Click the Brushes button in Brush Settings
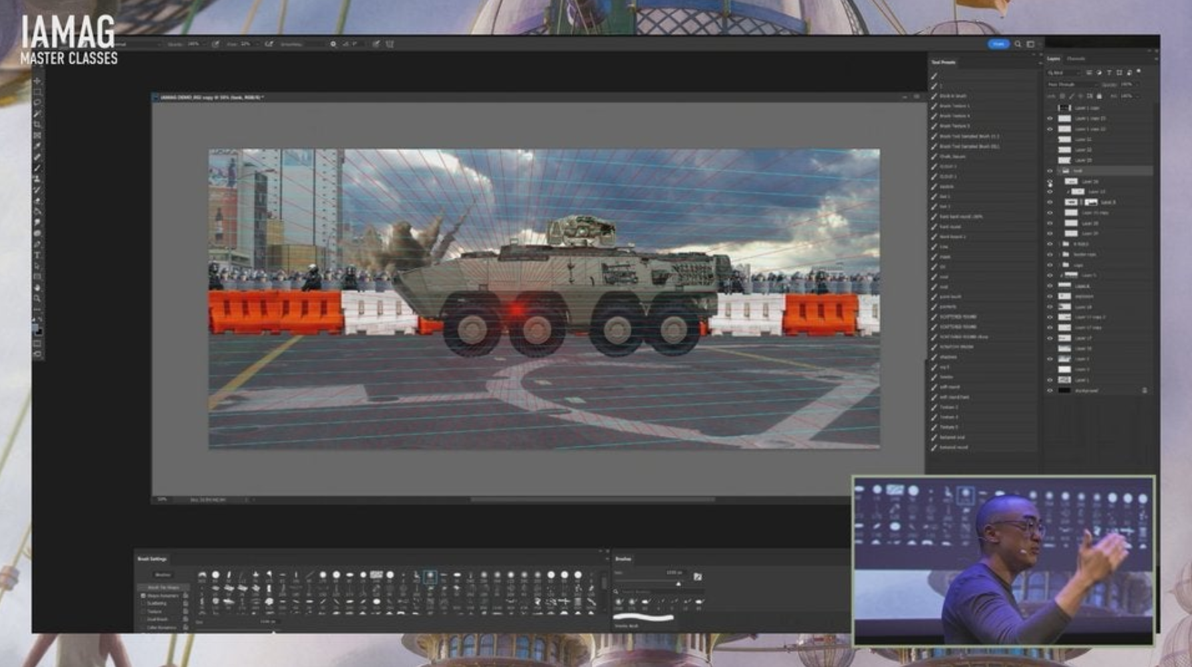The image size is (1192, 667). click(x=163, y=575)
